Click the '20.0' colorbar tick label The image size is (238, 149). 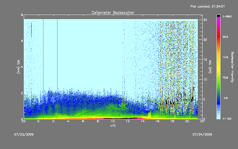[225, 37]
